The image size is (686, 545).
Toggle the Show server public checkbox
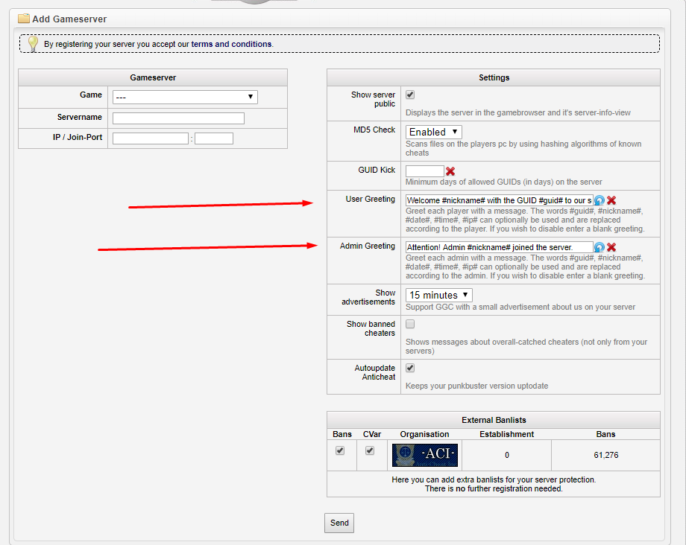[x=410, y=95]
